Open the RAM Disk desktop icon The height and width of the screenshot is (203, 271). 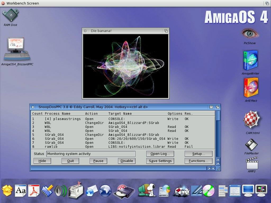click(10, 16)
